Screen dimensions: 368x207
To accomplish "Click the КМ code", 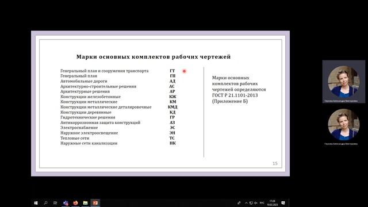I will 172,102.
